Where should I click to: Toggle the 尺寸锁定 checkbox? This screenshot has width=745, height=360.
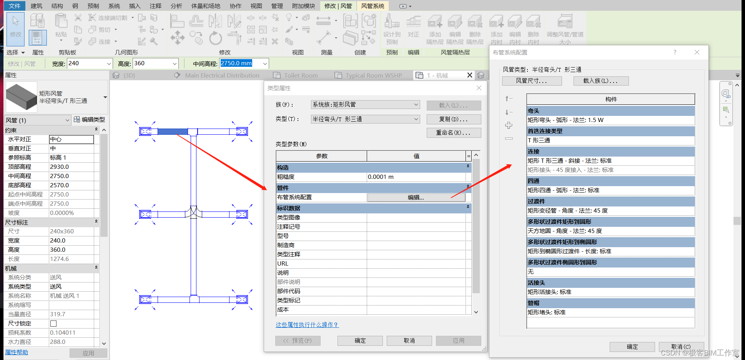[x=53, y=324]
